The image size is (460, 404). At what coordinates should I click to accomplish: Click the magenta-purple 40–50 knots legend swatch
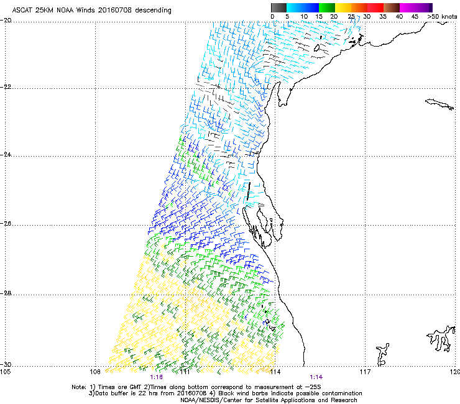pos(416,7)
